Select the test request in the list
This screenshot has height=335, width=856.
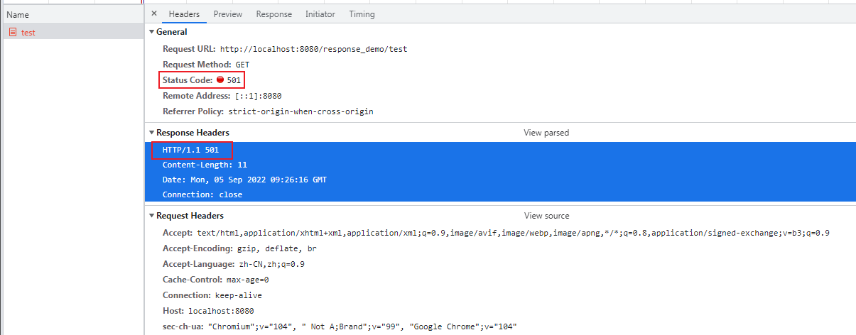click(28, 33)
